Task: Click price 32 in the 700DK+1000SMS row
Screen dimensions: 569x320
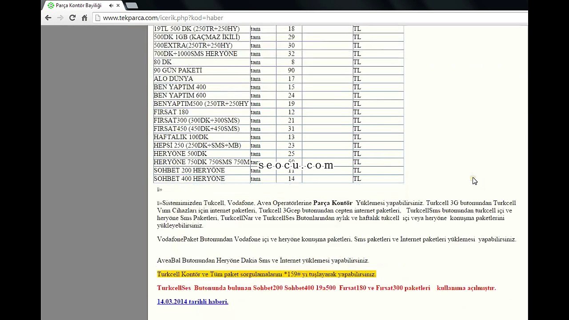Action: (291, 54)
